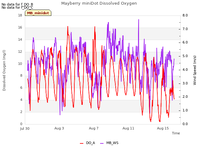The image size is (199, 149).
Task: Click the 7.0 right-axis tick label
Action: (185, 29)
